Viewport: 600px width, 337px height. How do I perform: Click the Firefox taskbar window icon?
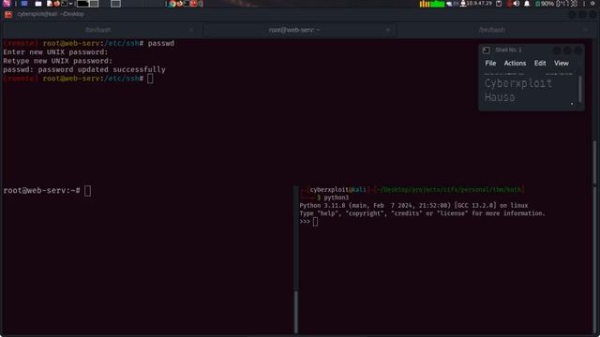tap(179, 4)
